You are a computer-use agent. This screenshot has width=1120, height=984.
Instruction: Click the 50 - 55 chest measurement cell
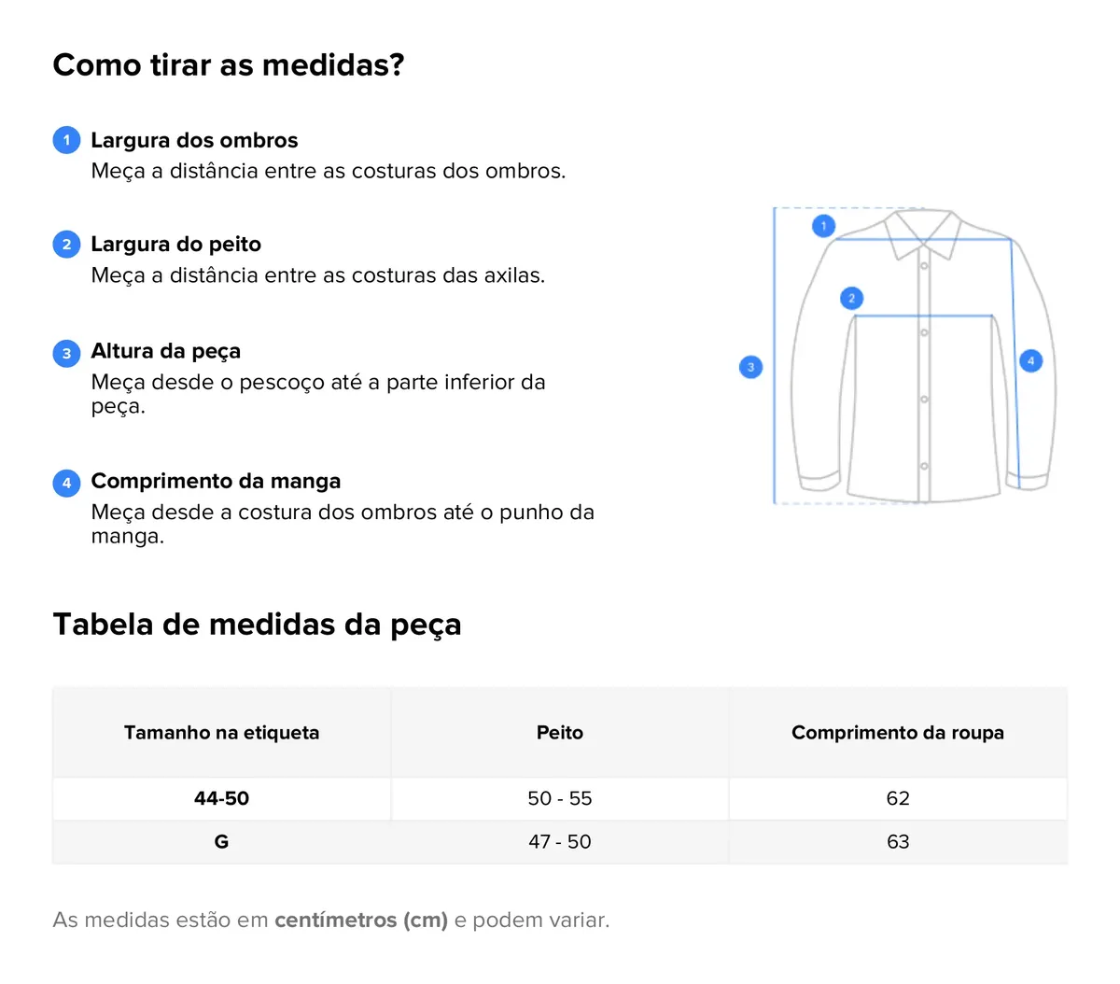(x=560, y=798)
